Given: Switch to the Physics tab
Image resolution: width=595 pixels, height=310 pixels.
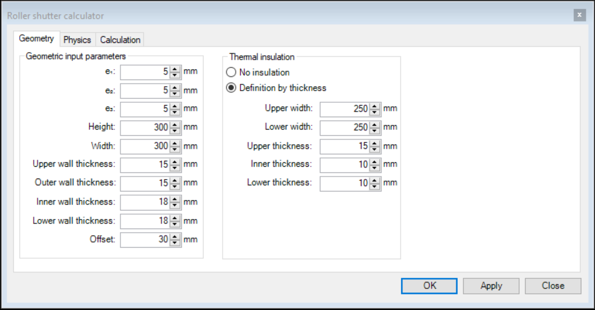Looking at the screenshot, I should point(77,40).
